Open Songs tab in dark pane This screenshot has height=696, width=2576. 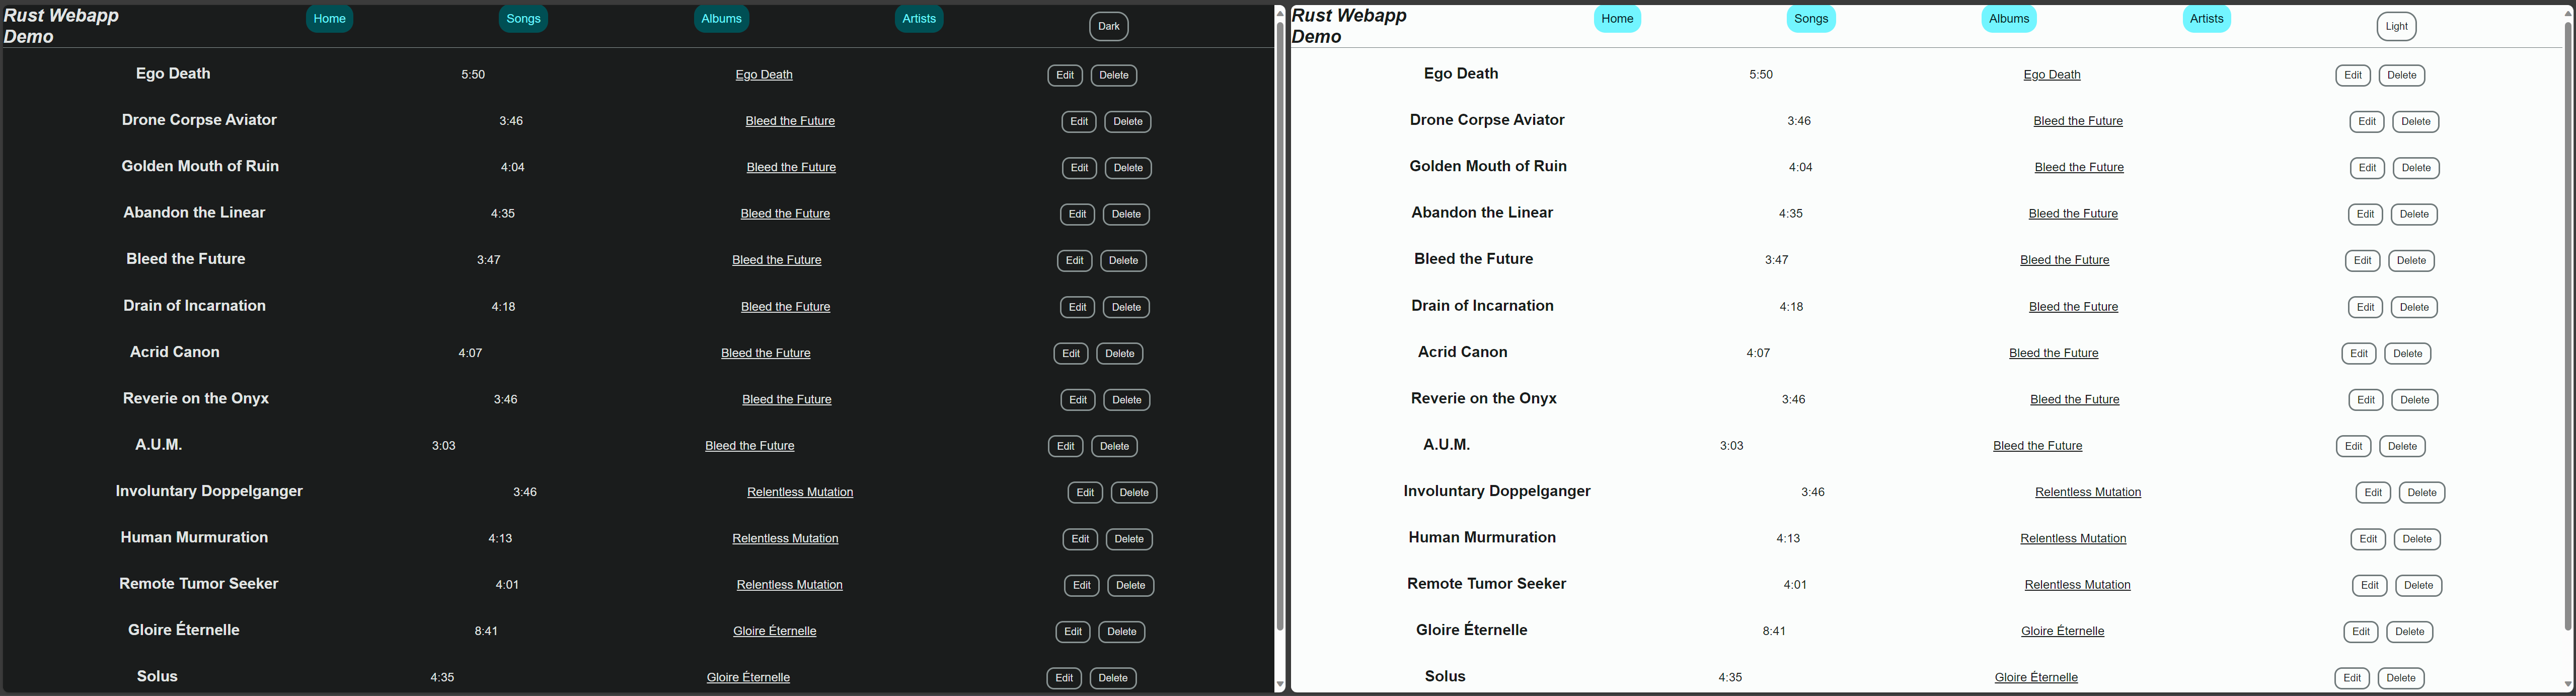[x=523, y=19]
